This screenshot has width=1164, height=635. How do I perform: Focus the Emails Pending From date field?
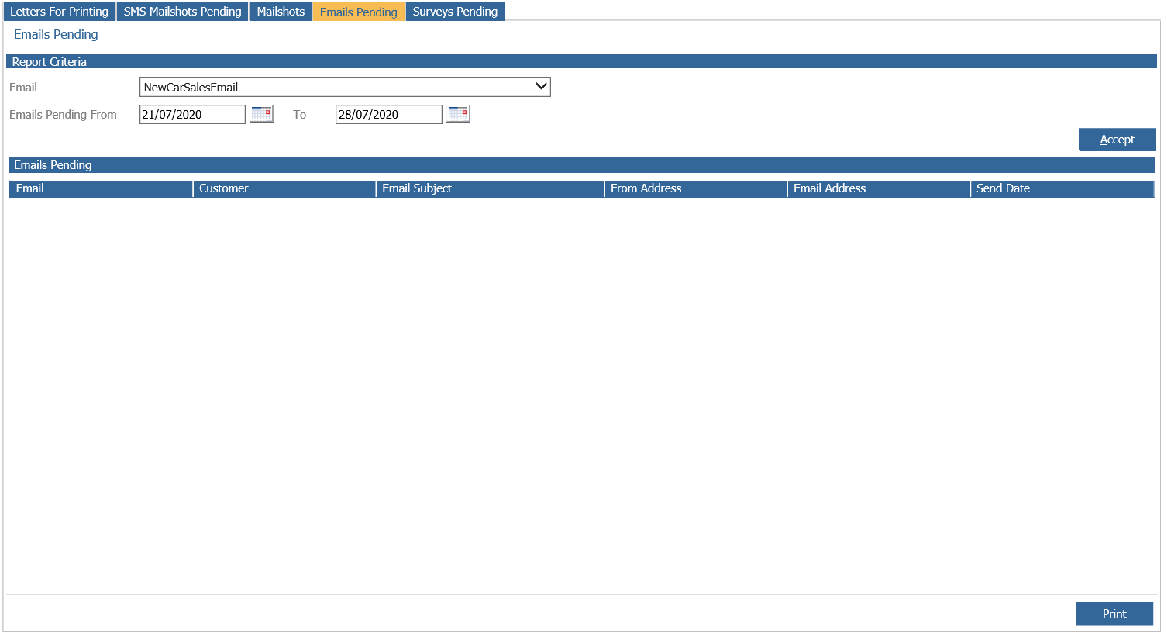click(192, 114)
